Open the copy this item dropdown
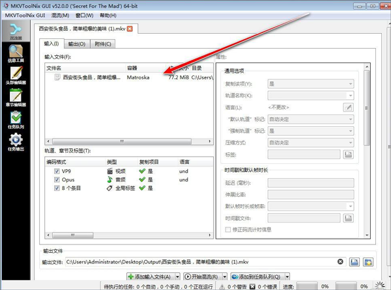This screenshot has height=290, width=391. click(x=311, y=84)
